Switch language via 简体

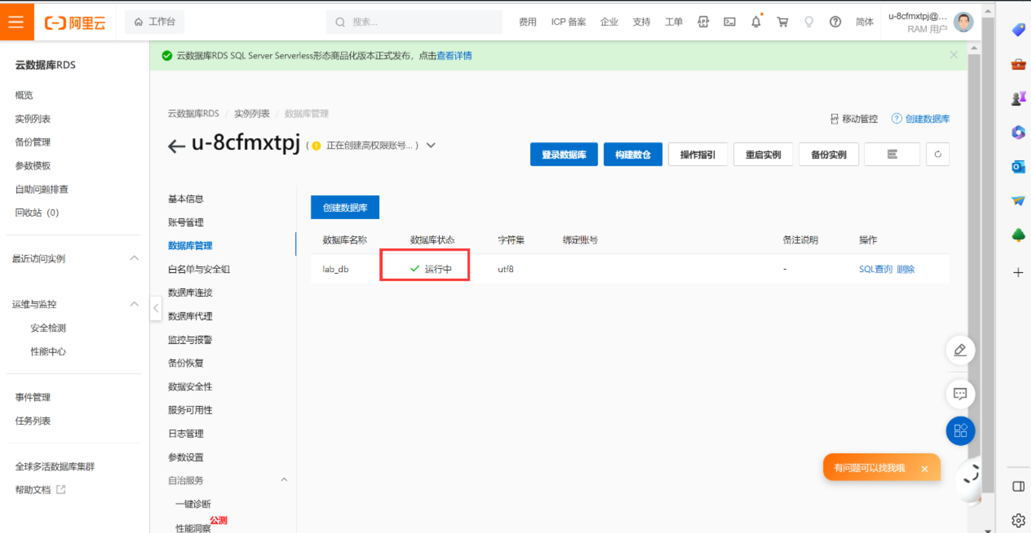[864, 22]
